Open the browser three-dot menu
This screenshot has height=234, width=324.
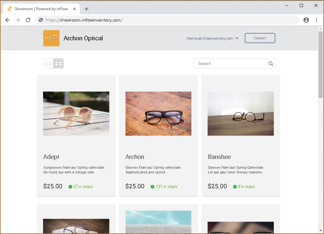316,20
